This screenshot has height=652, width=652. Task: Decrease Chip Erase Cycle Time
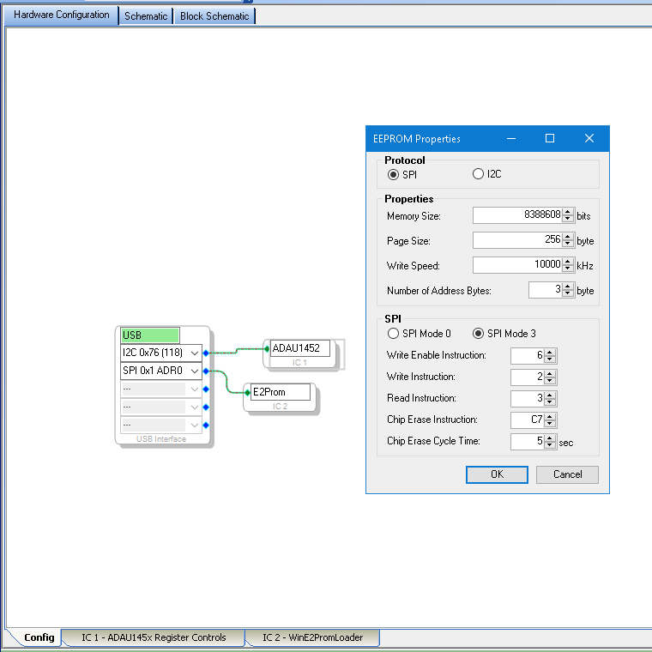tap(550, 445)
